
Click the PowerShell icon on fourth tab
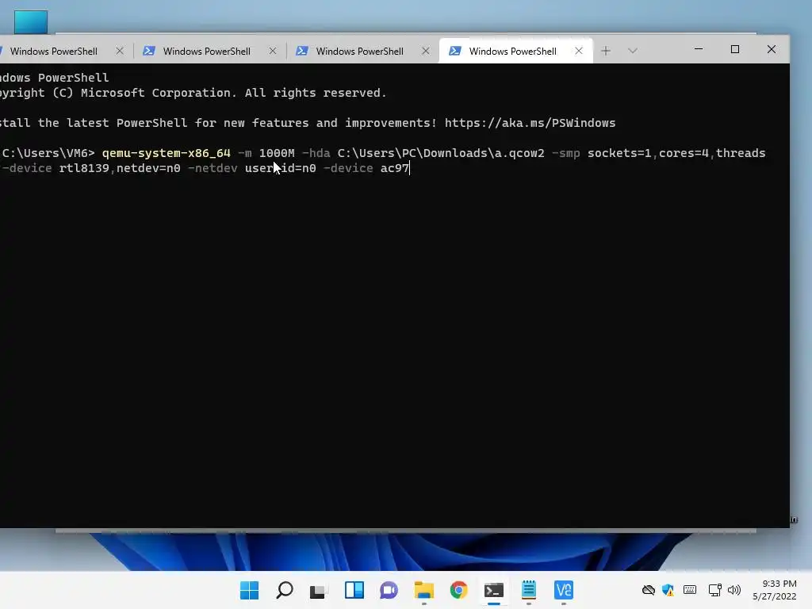tap(455, 51)
